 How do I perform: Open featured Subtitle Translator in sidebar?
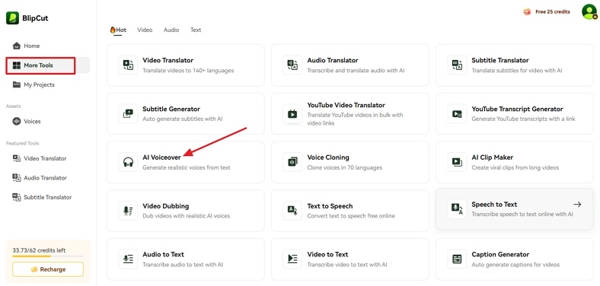[x=48, y=197]
